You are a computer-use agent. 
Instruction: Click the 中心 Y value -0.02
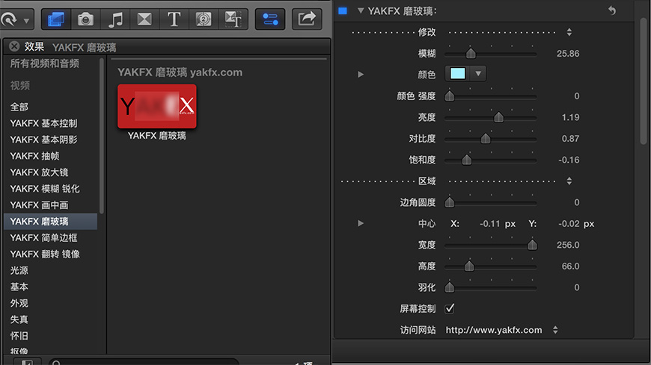(569, 224)
